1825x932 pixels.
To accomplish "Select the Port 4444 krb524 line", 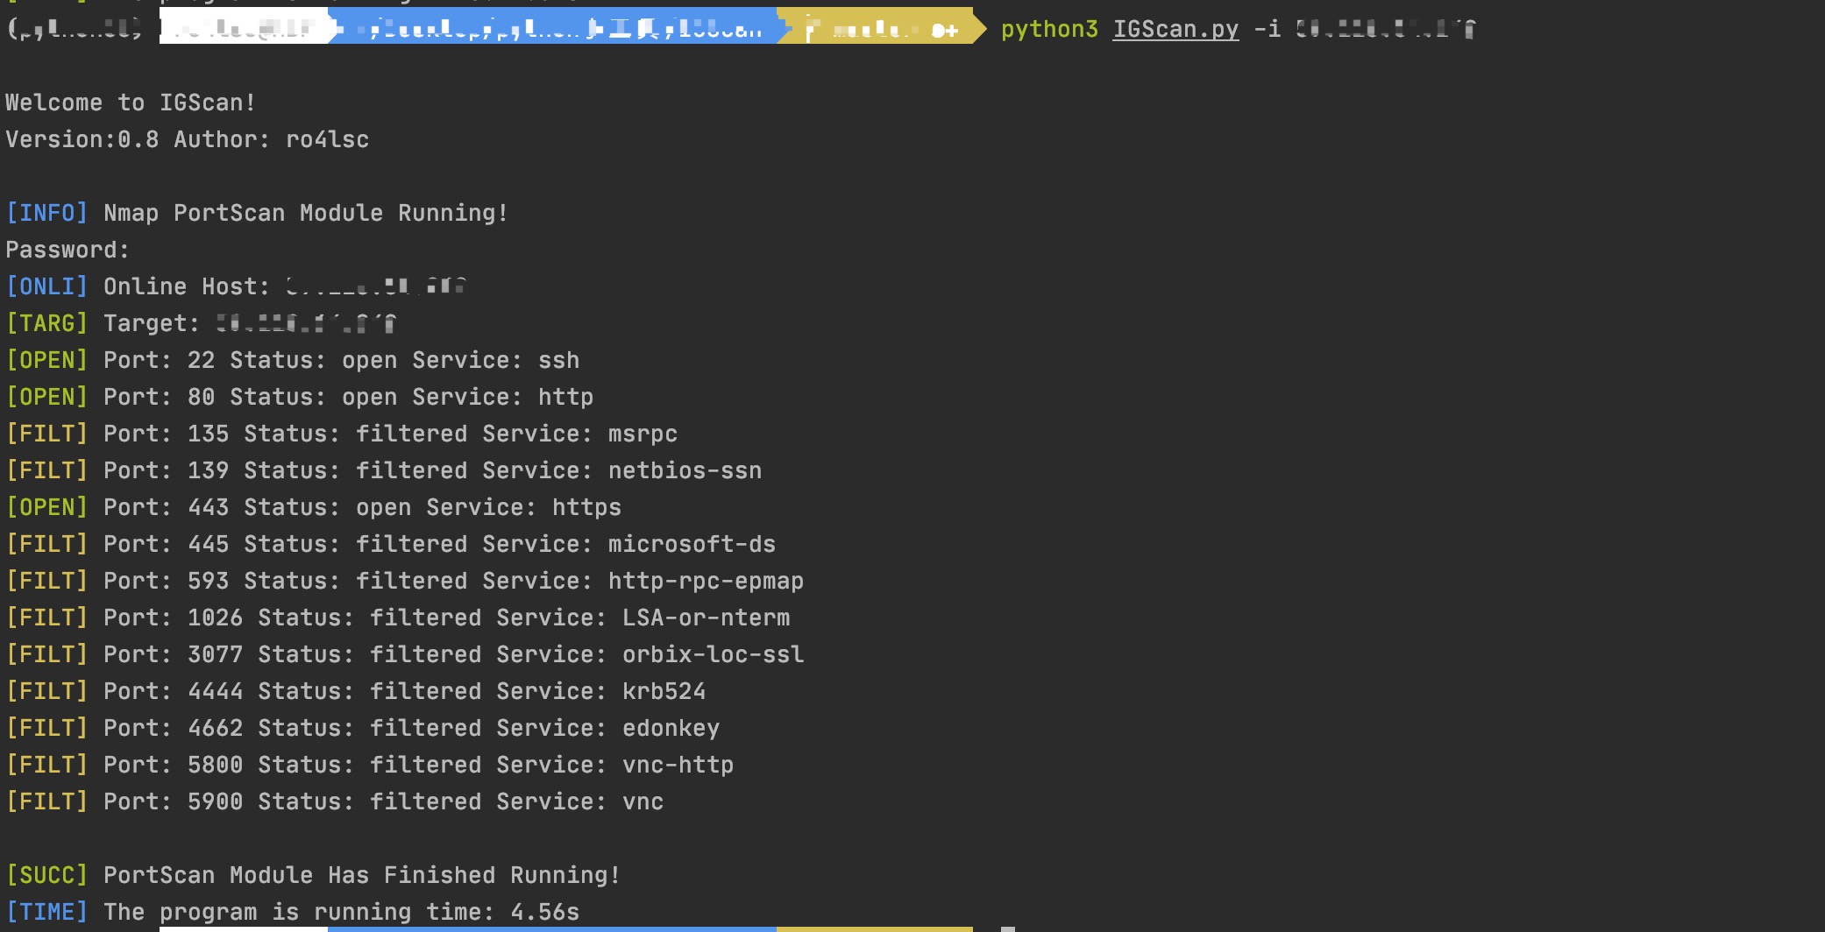I will 356,691.
